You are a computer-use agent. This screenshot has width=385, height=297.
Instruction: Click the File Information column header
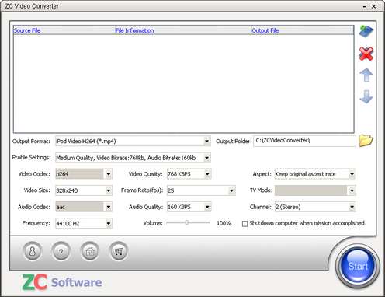tap(182, 30)
